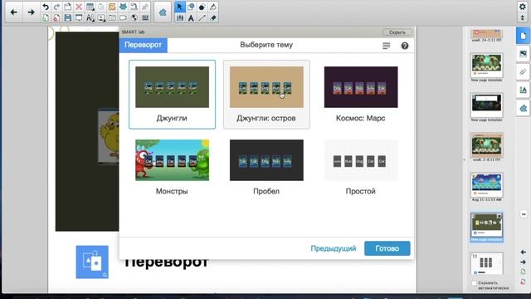Go to previous page with back arrow
Viewport: 531px width, 299px height.
tap(13, 12)
